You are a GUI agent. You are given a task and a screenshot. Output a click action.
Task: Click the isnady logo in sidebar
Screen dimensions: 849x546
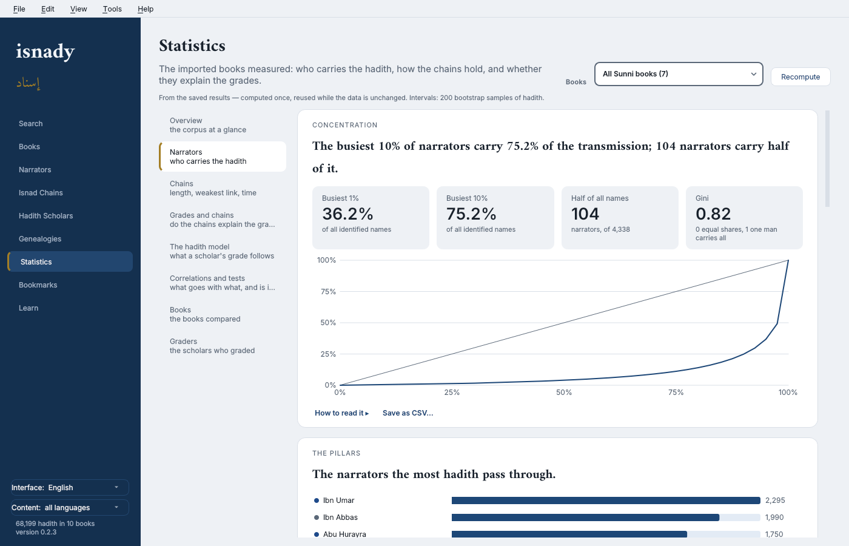coord(45,52)
